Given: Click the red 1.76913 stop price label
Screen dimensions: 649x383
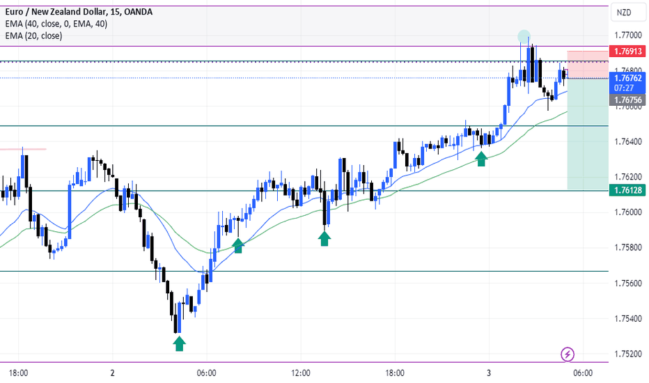Looking at the screenshot, I should click(627, 52).
